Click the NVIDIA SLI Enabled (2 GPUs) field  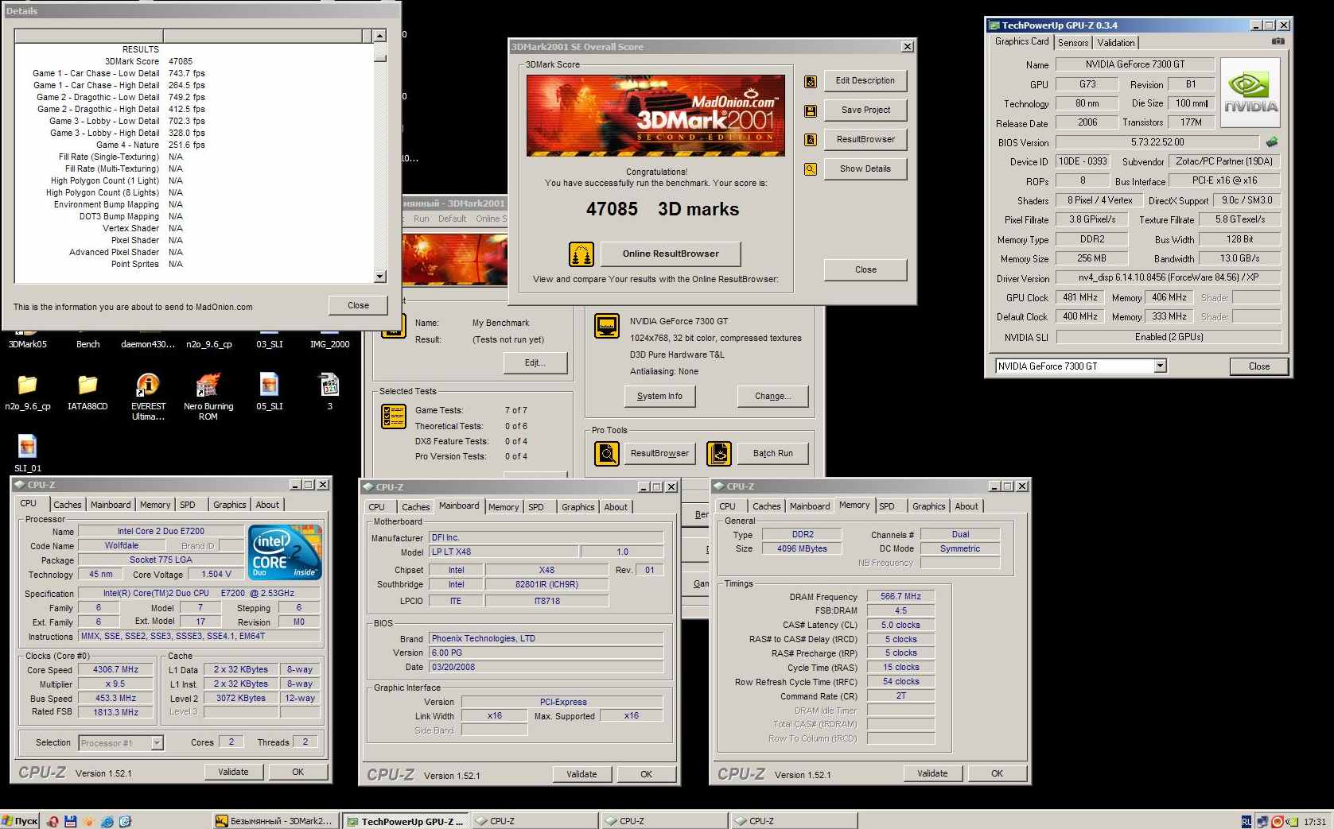click(1169, 337)
